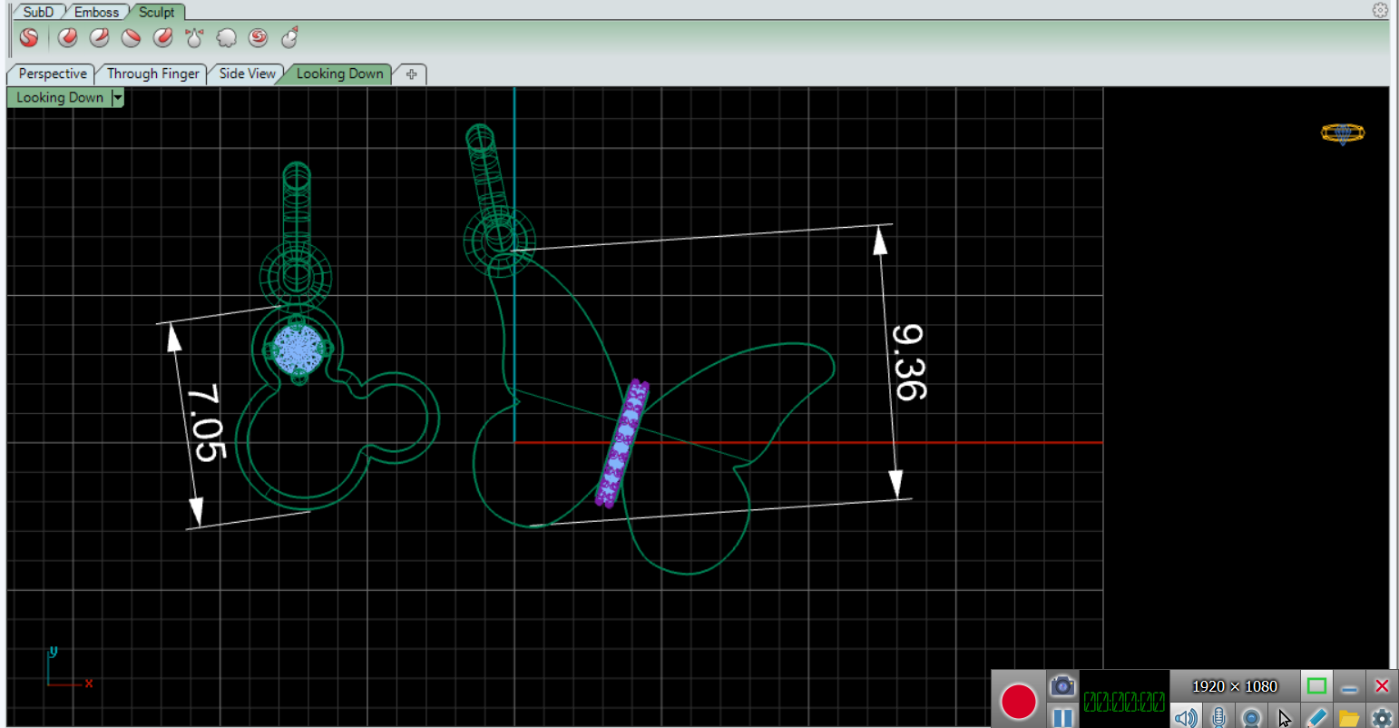Toggle speaker audio recording

coord(1186,718)
